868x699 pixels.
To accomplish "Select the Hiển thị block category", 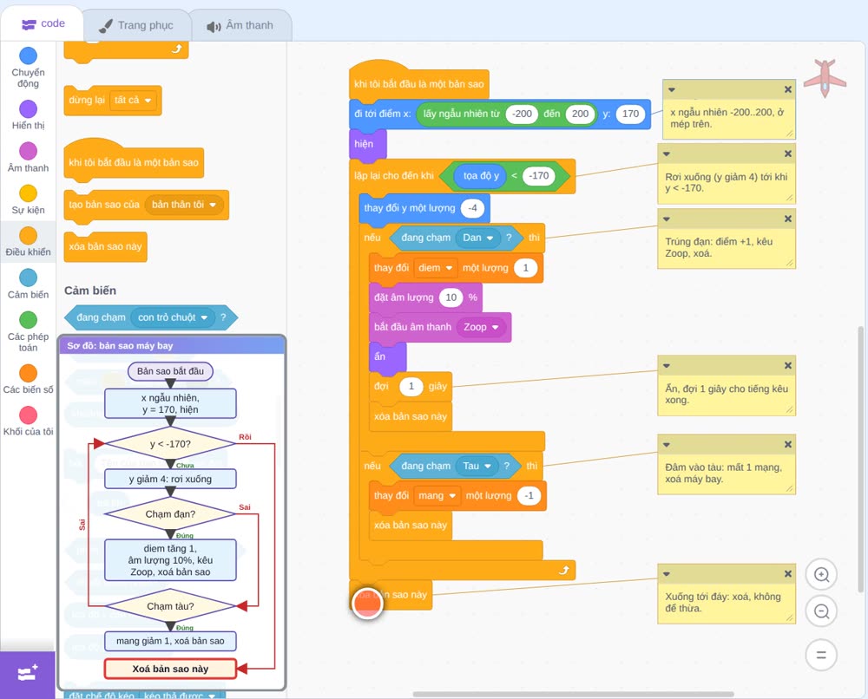I will (28, 115).
